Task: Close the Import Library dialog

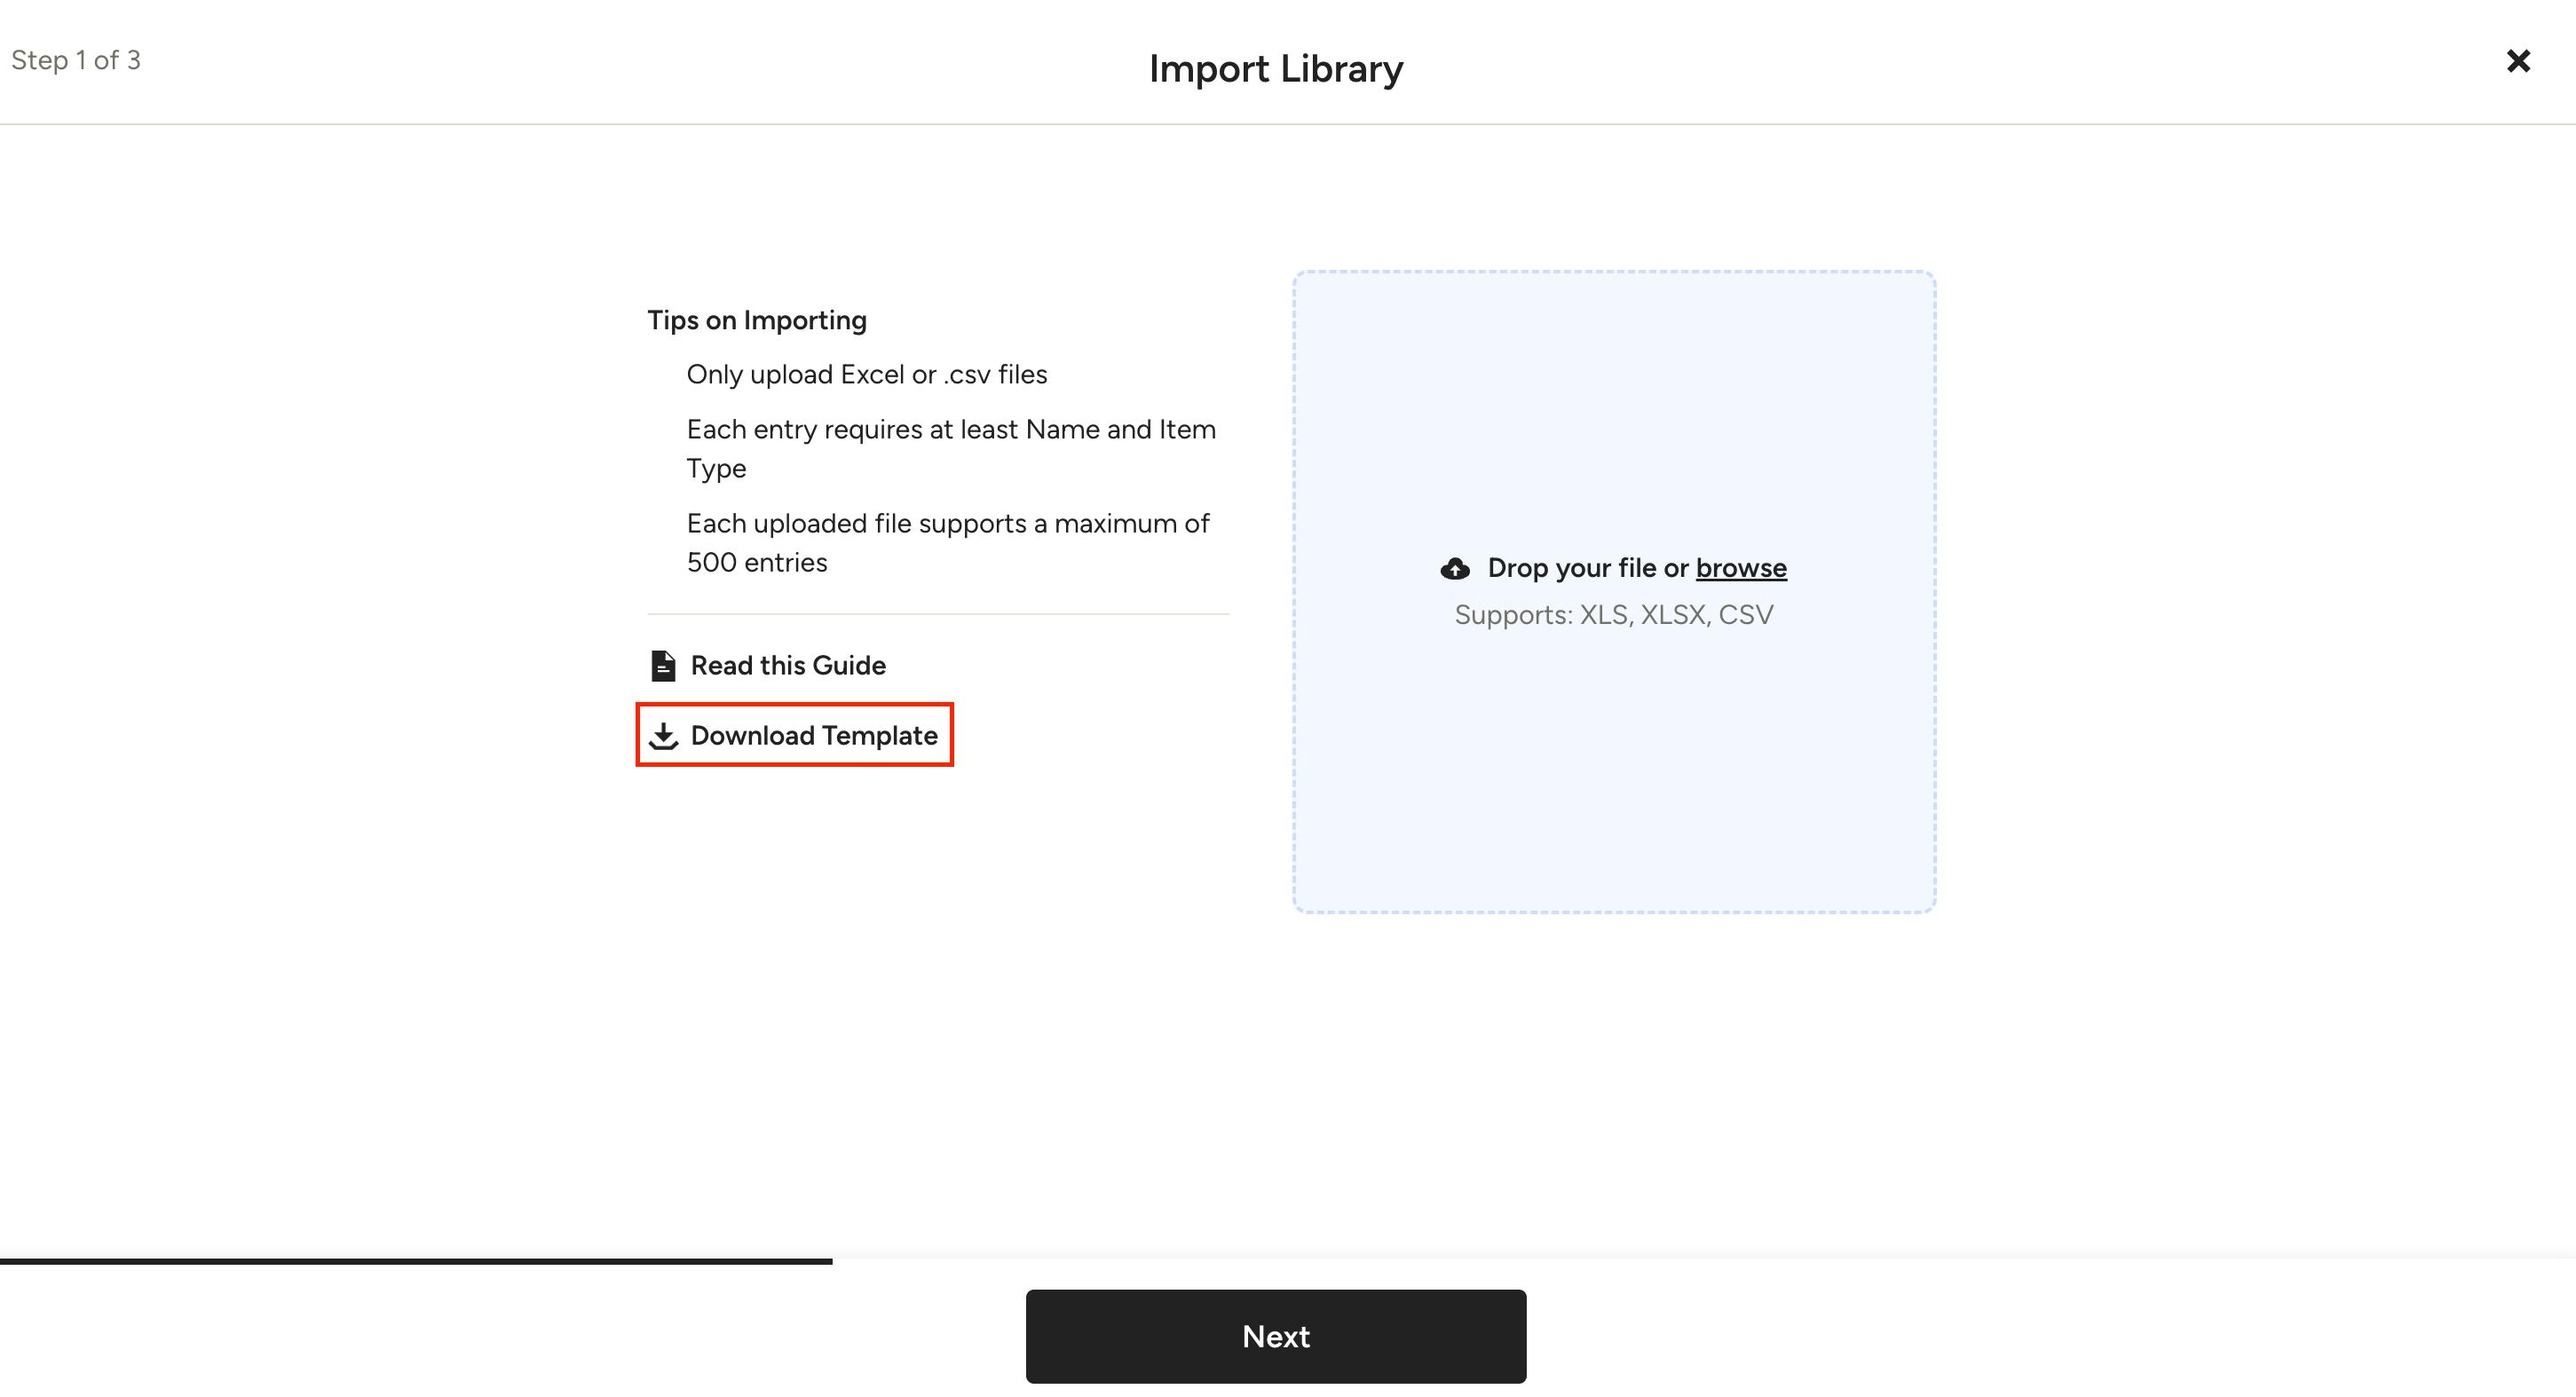Action: pyautogui.click(x=2518, y=61)
